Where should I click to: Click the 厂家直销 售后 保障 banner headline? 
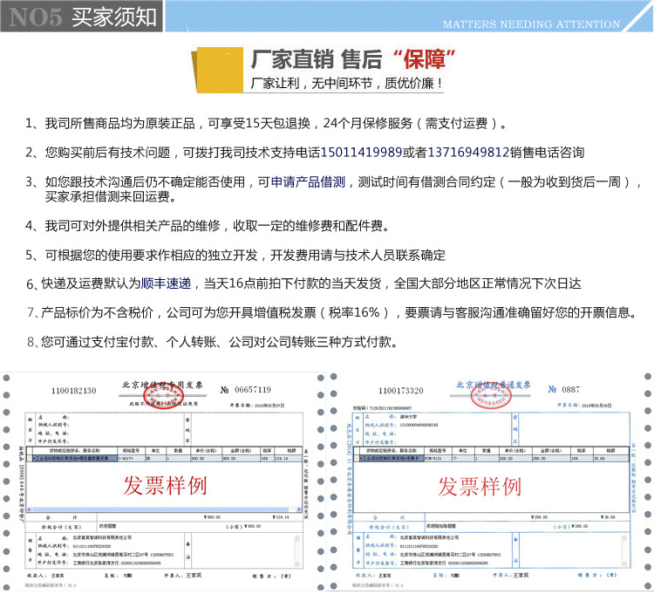click(352, 58)
